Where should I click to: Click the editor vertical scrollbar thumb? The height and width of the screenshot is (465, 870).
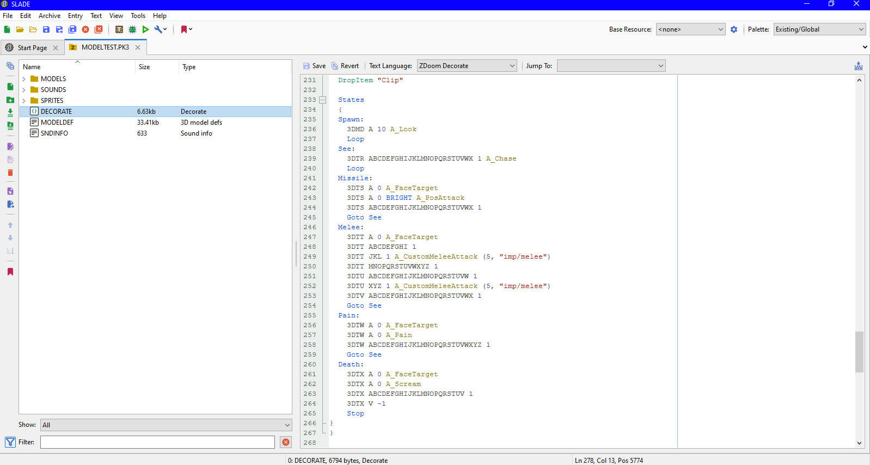point(859,352)
